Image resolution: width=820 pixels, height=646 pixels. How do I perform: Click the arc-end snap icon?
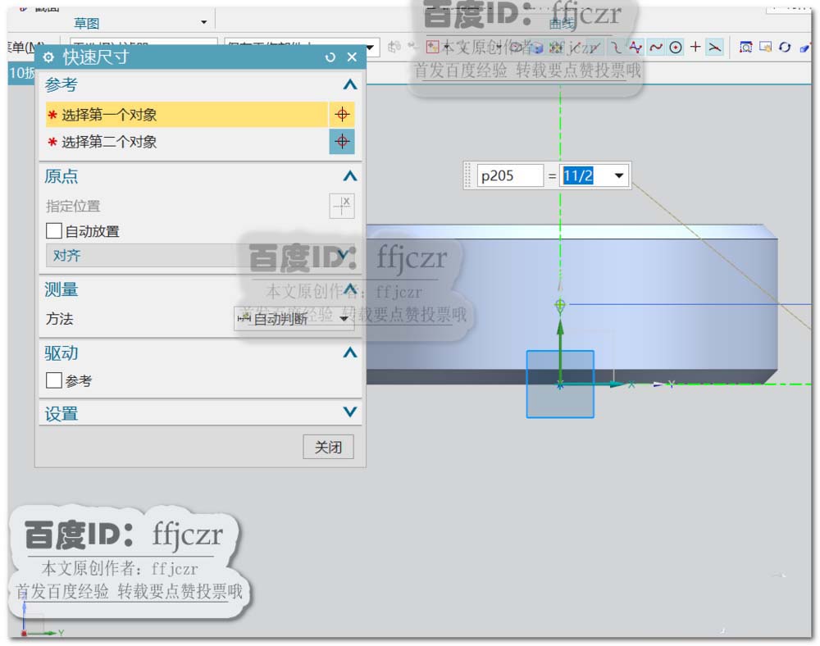(x=617, y=48)
